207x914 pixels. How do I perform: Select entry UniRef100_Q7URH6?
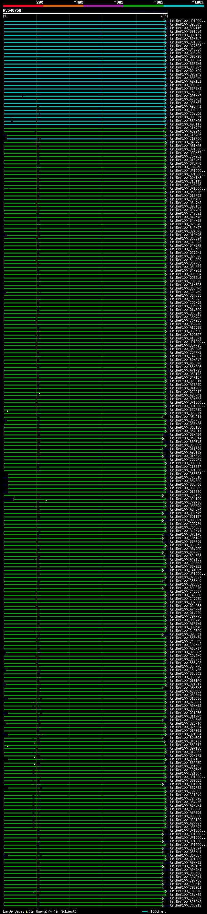[186, 163]
